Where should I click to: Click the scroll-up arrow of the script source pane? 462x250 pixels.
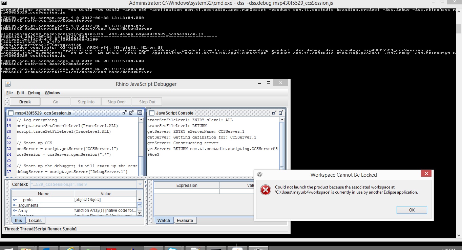(x=141, y=120)
